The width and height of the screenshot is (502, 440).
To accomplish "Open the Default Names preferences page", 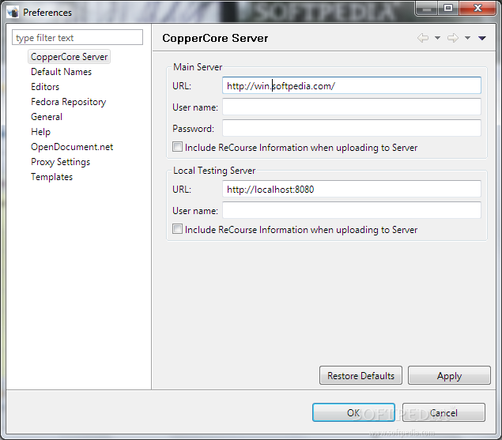I will (61, 72).
